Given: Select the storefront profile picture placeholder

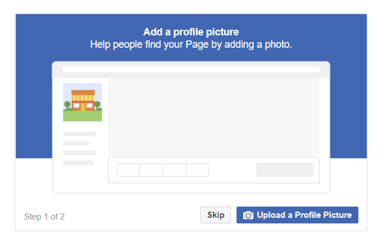Looking at the screenshot, I should click(x=83, y=102).
